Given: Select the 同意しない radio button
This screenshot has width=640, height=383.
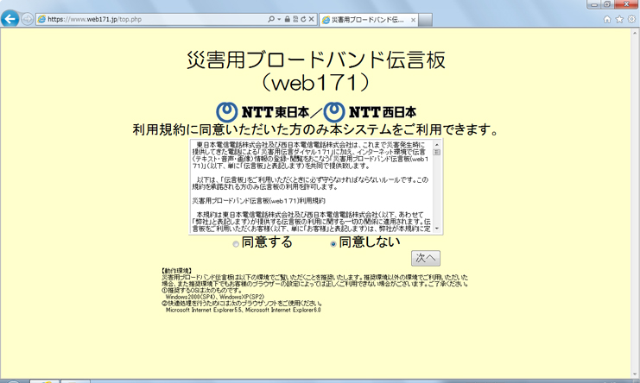Looking at the screenshot, I should click(x=333, y=244).
